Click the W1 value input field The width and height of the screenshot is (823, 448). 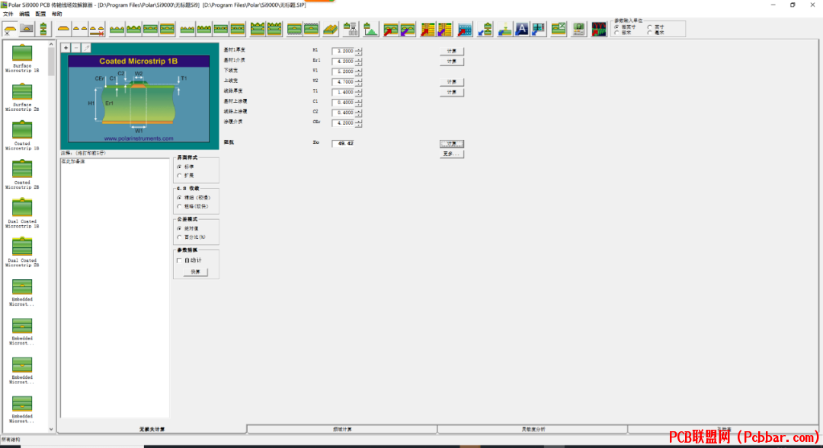(343, 71)
